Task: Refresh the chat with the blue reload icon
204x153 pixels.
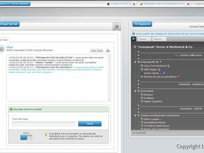Action: pyautogui.click(x=108, y=51)
